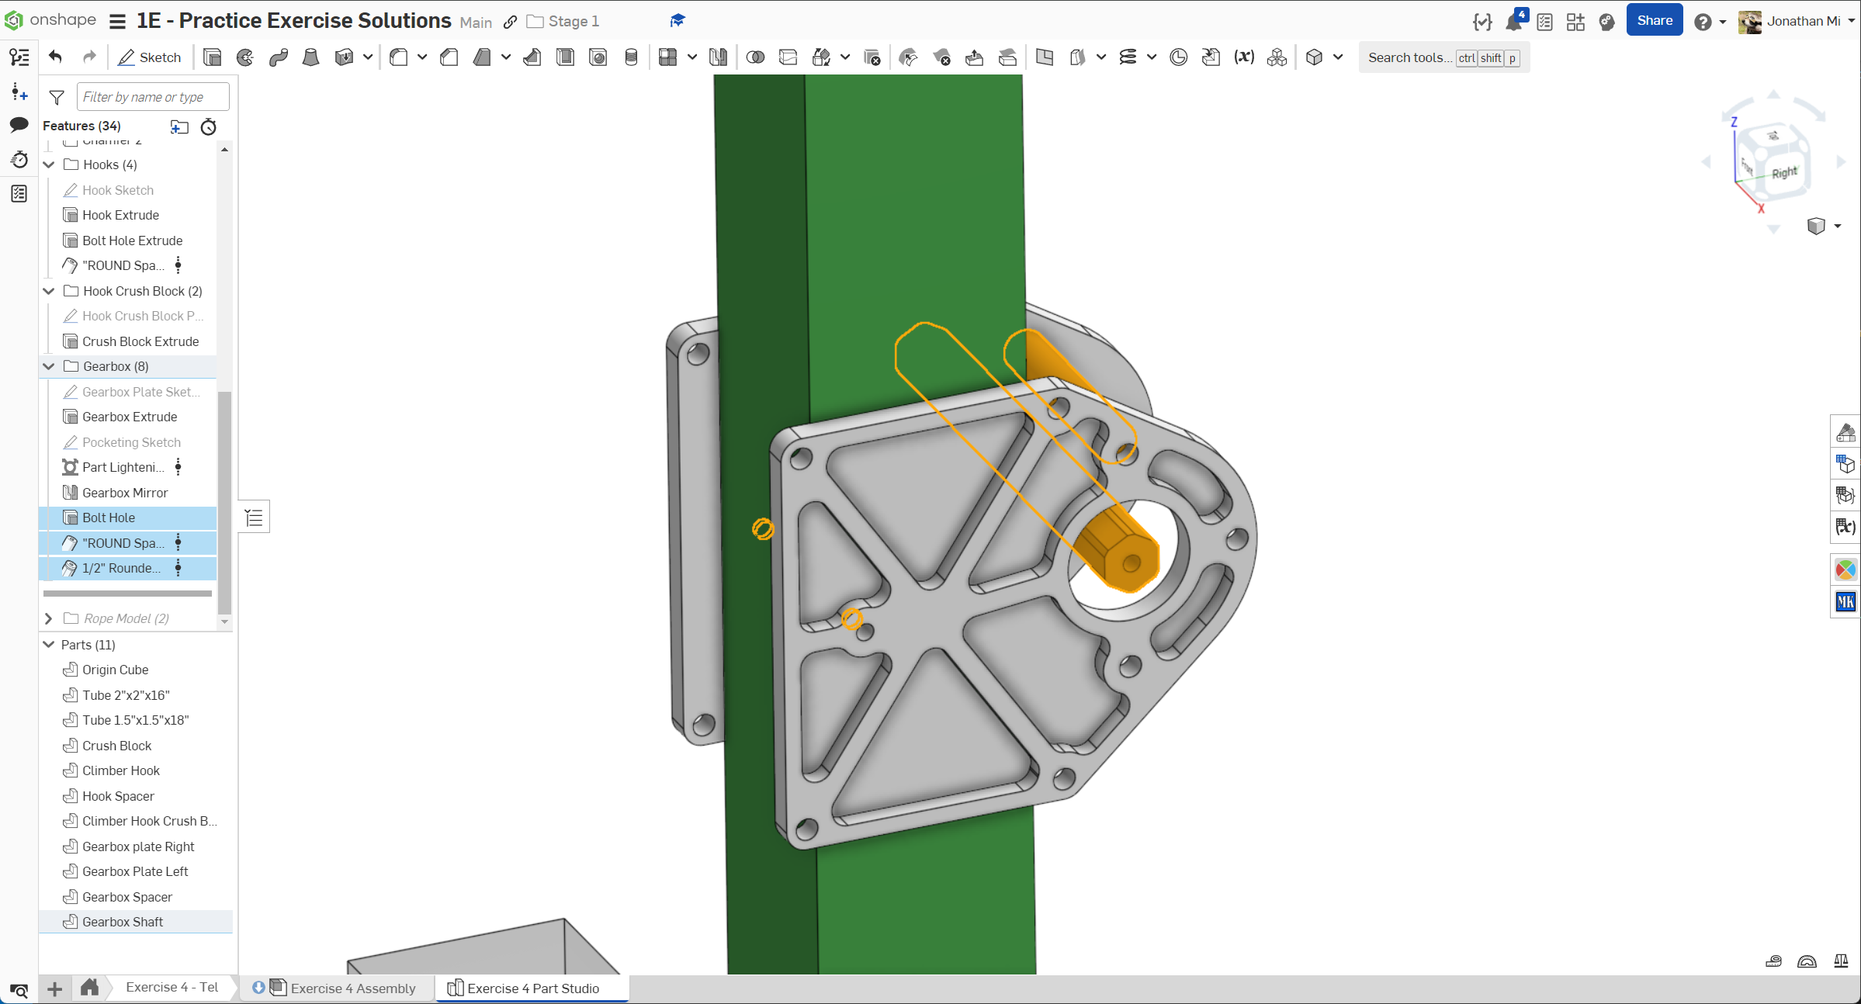Open the Variable (x) tool
The image size is (1861, 1004).
[x=1244, y=57]
